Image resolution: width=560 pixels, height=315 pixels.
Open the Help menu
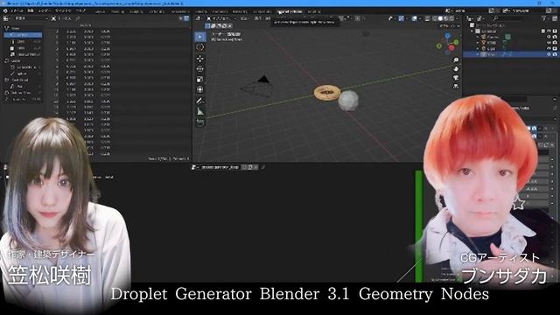[80, 11]
